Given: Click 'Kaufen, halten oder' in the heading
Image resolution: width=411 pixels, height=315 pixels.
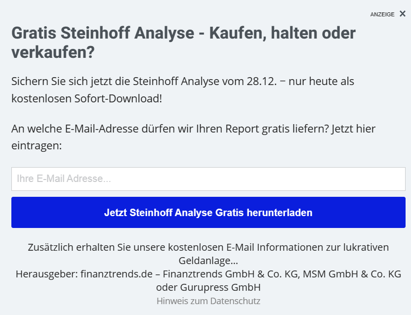Looking at the screenshot, I should (x=282, y=34).
